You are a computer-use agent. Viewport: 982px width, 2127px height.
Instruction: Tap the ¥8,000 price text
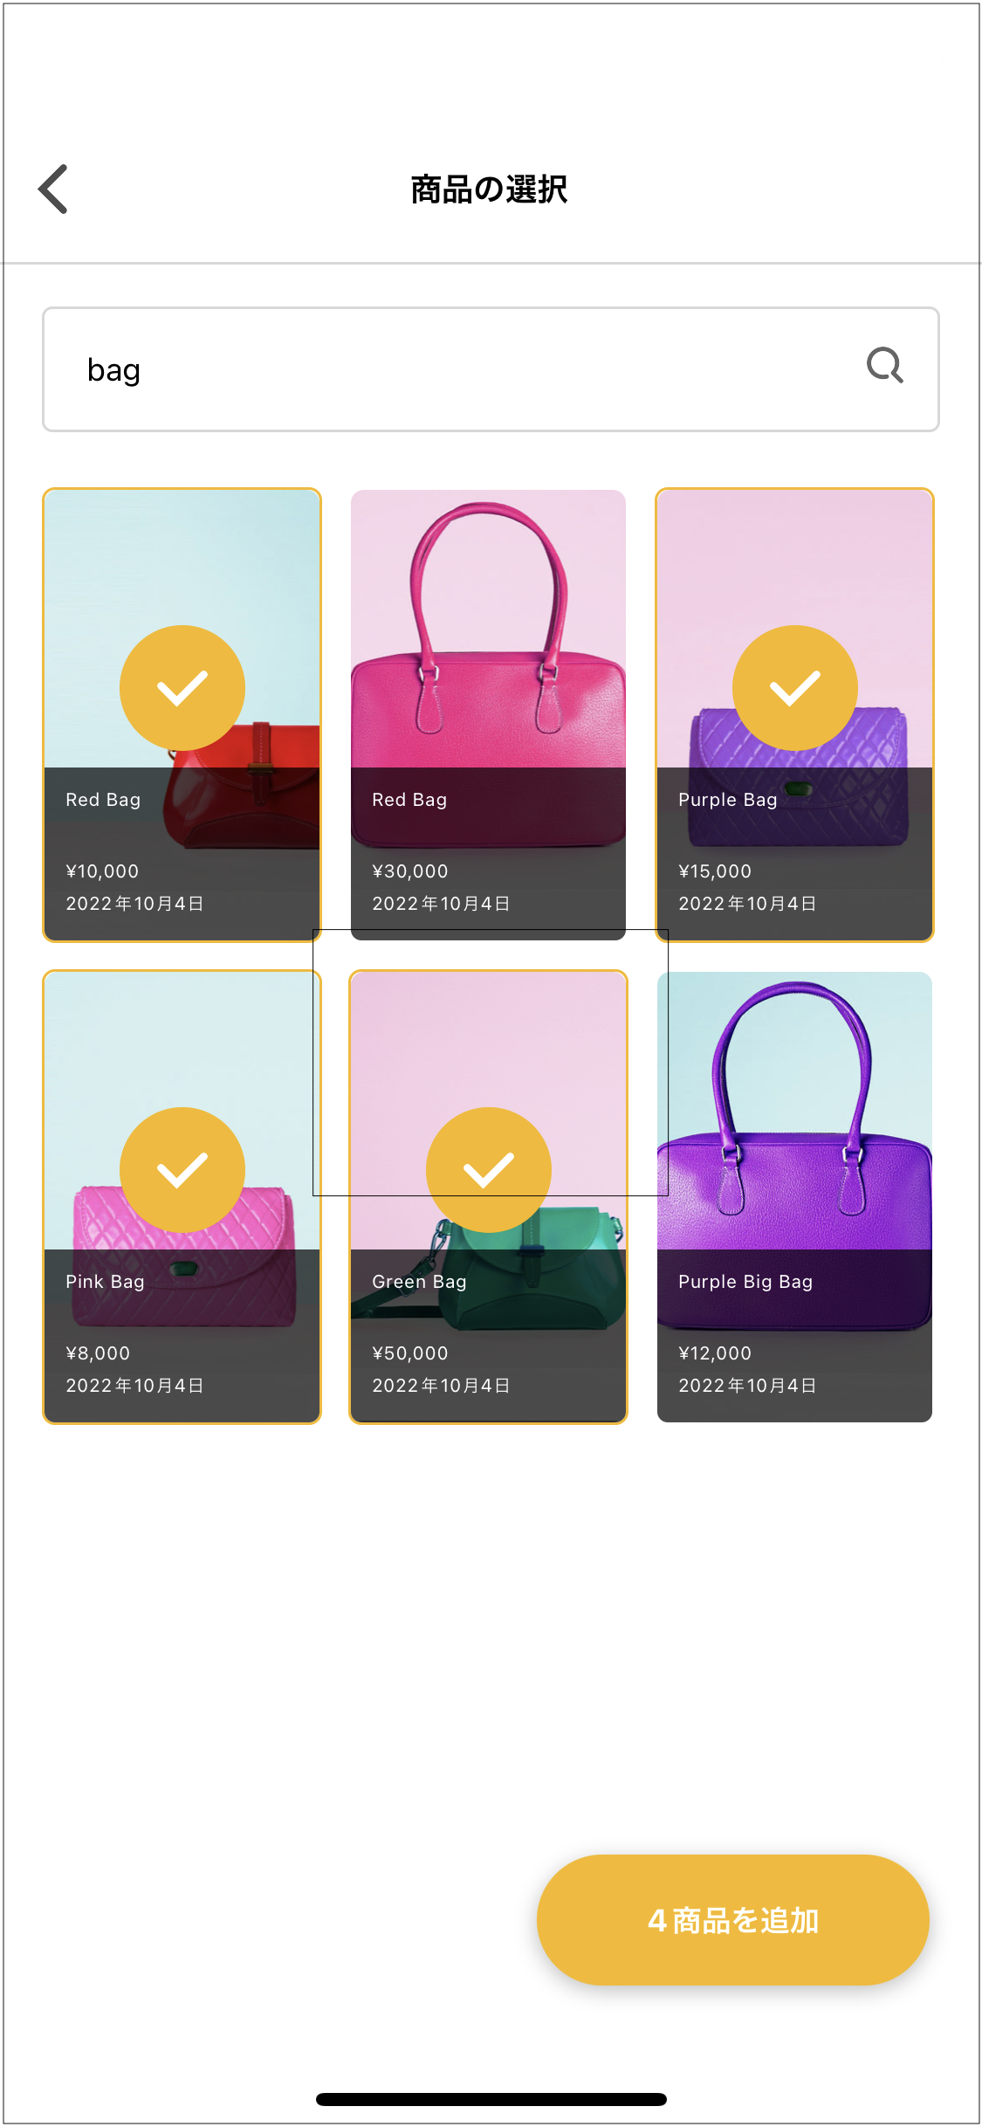click(x=98, y=1353)
